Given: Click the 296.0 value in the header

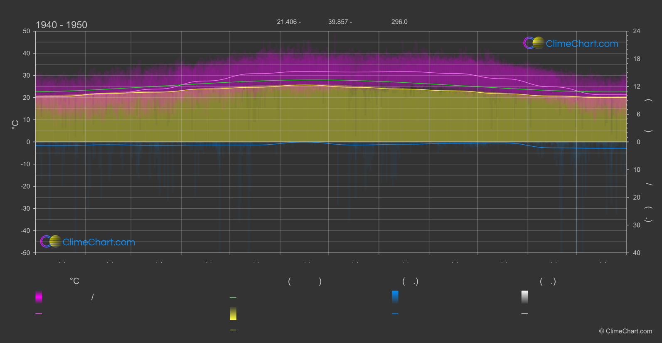Looking at the screenshot, I should point(399,22).
